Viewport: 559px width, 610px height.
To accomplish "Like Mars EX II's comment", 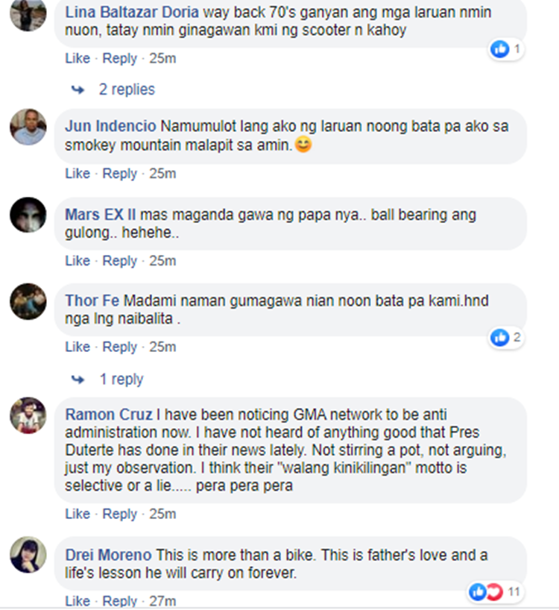I will click(x=78, y=261).
